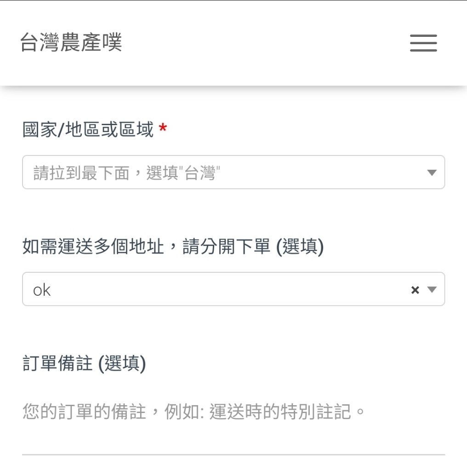Viewport: 467px width, 471px height.
Task: Click the underline below the order notes area
Action: 233,454
